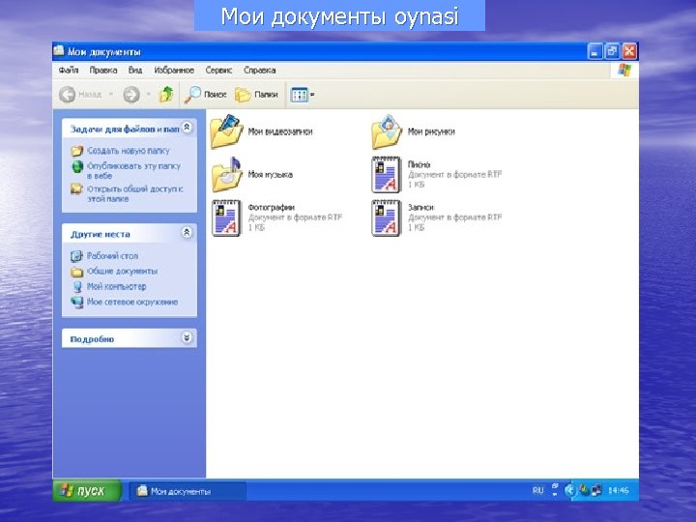Open the Справка menu

click(259, 71)
